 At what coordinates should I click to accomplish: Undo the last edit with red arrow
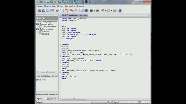(71, 11)
